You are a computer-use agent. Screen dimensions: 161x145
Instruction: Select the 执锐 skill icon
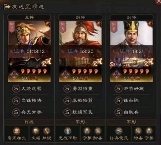point(47,131)
